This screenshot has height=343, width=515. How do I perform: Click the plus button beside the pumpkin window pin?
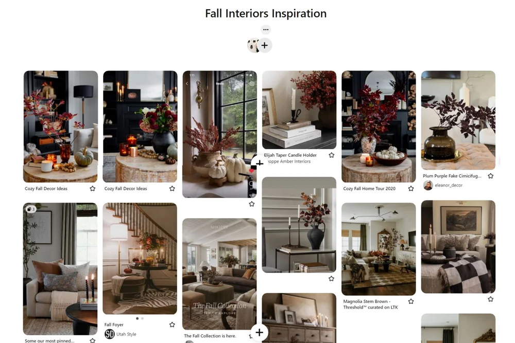coord(259,163)
